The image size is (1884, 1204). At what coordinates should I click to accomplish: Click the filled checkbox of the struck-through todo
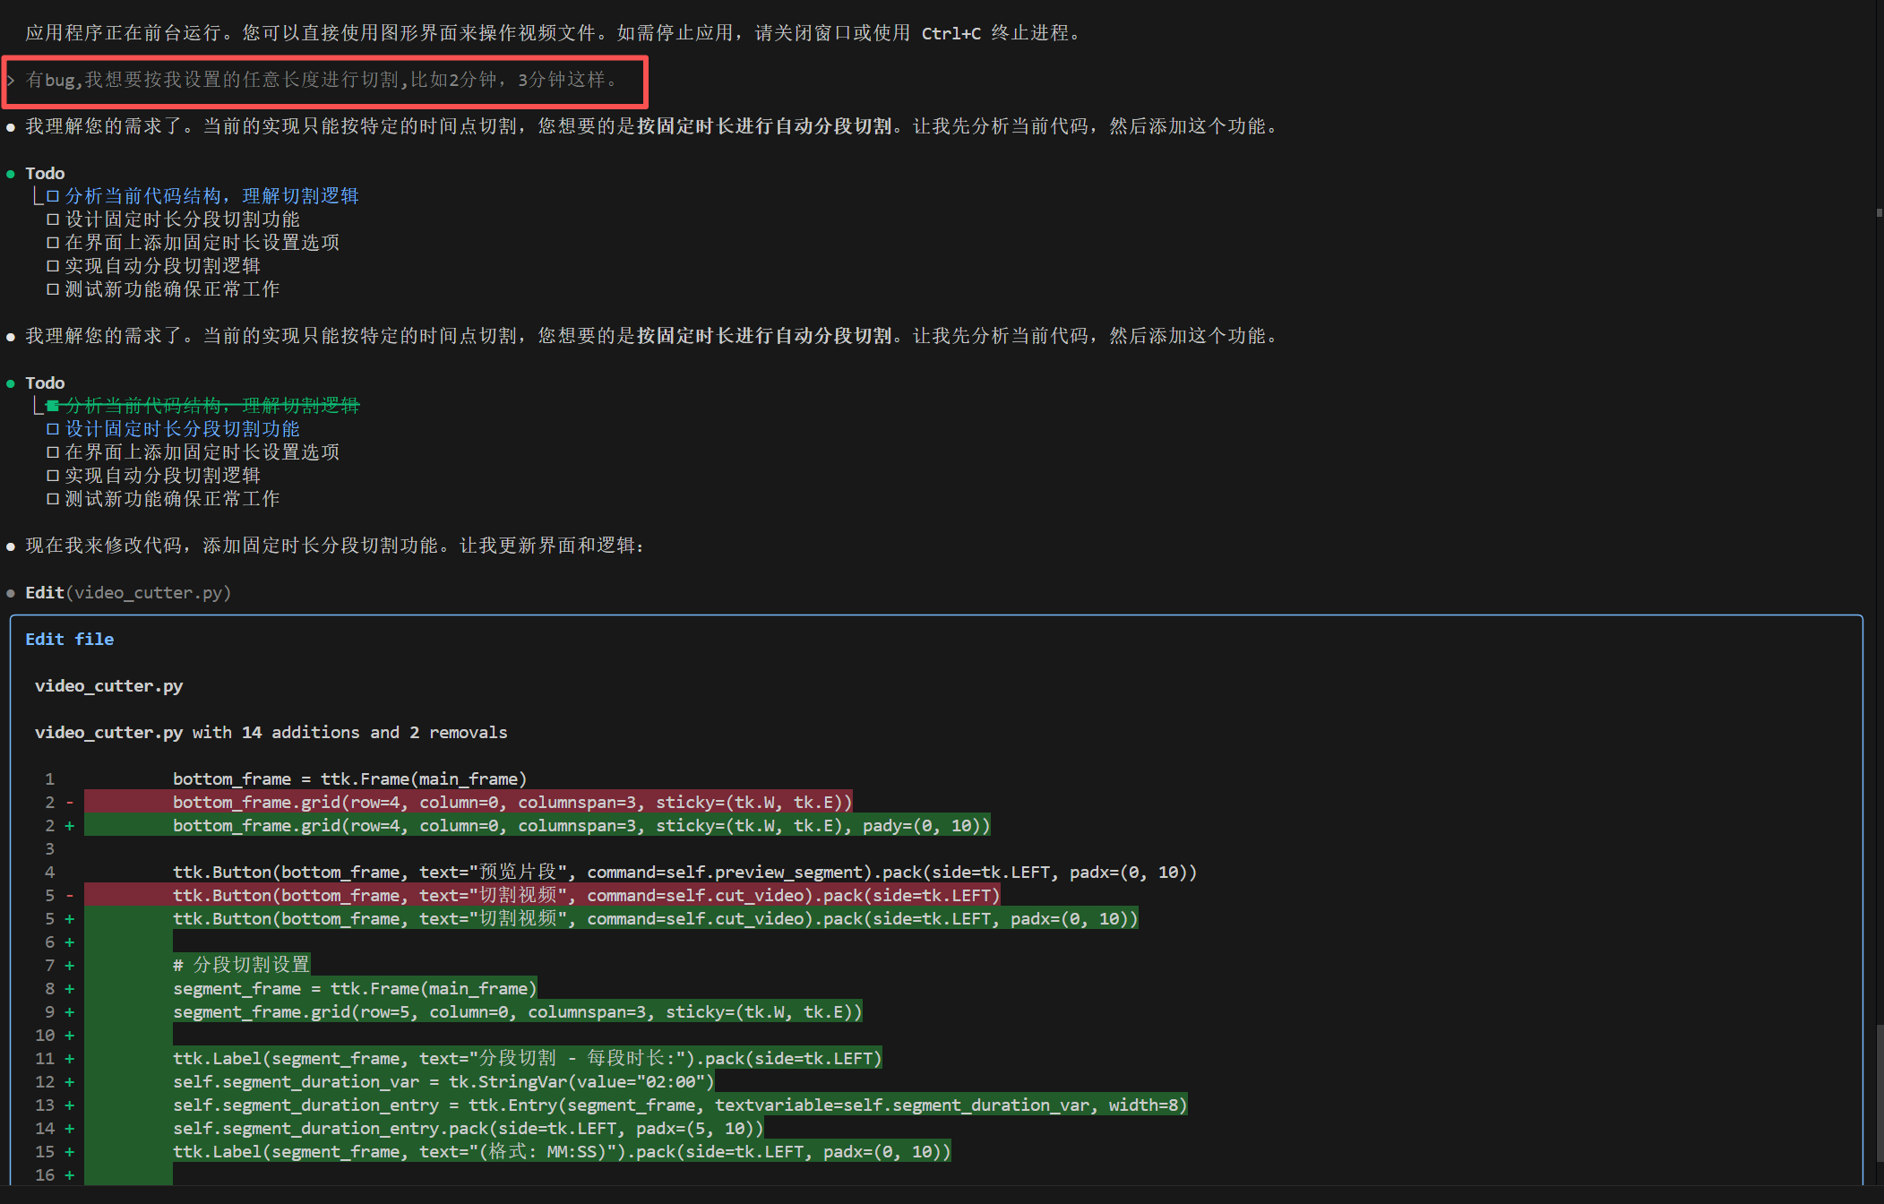tap(53, 406)
